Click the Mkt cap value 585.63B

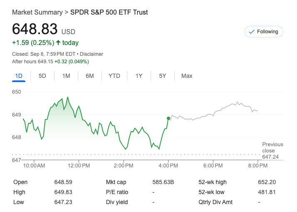[x=163, y=182]
